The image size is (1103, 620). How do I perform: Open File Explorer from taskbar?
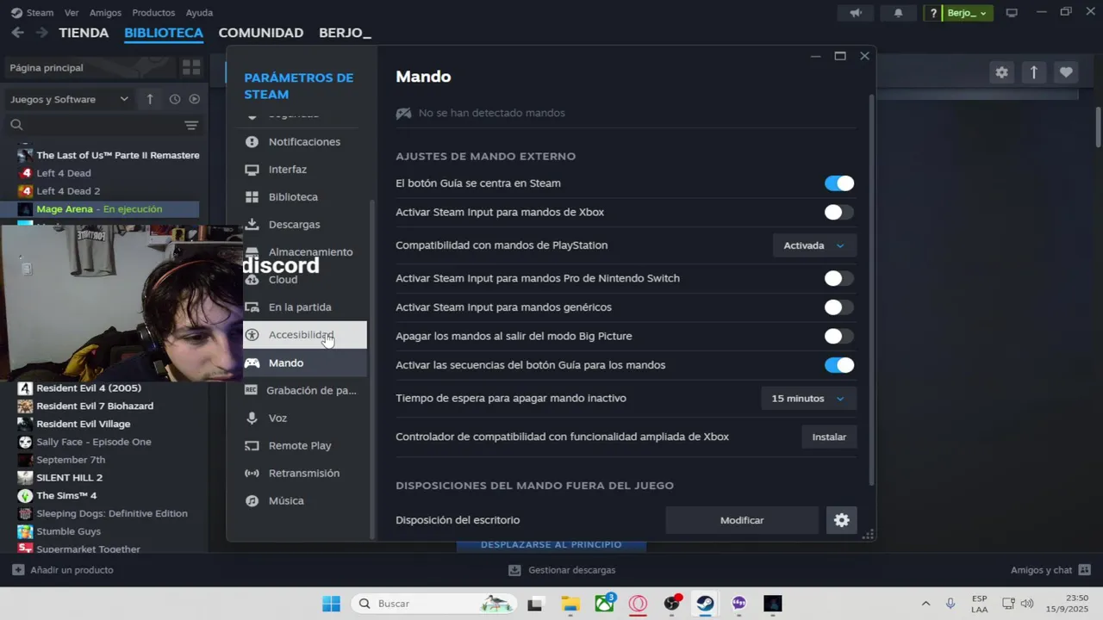tap(570, 604)
